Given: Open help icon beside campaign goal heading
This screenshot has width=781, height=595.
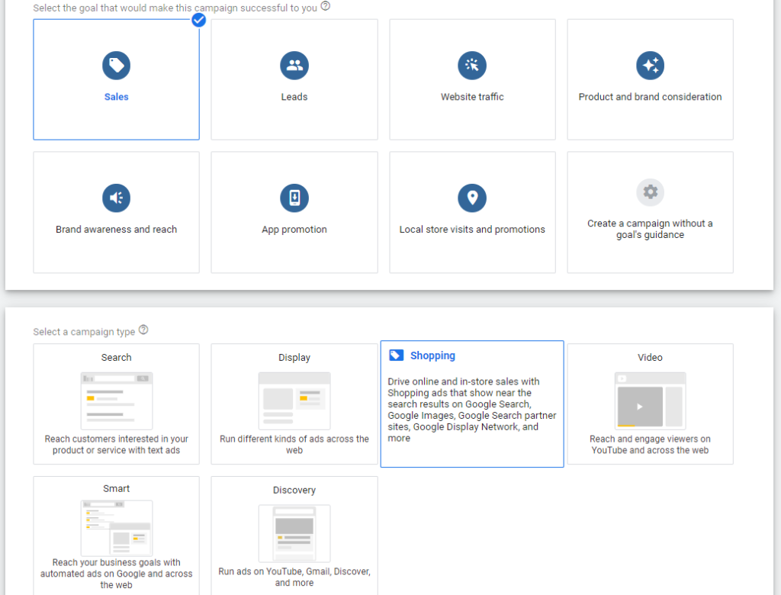Looking at the screenshot, I should [326, 6].
